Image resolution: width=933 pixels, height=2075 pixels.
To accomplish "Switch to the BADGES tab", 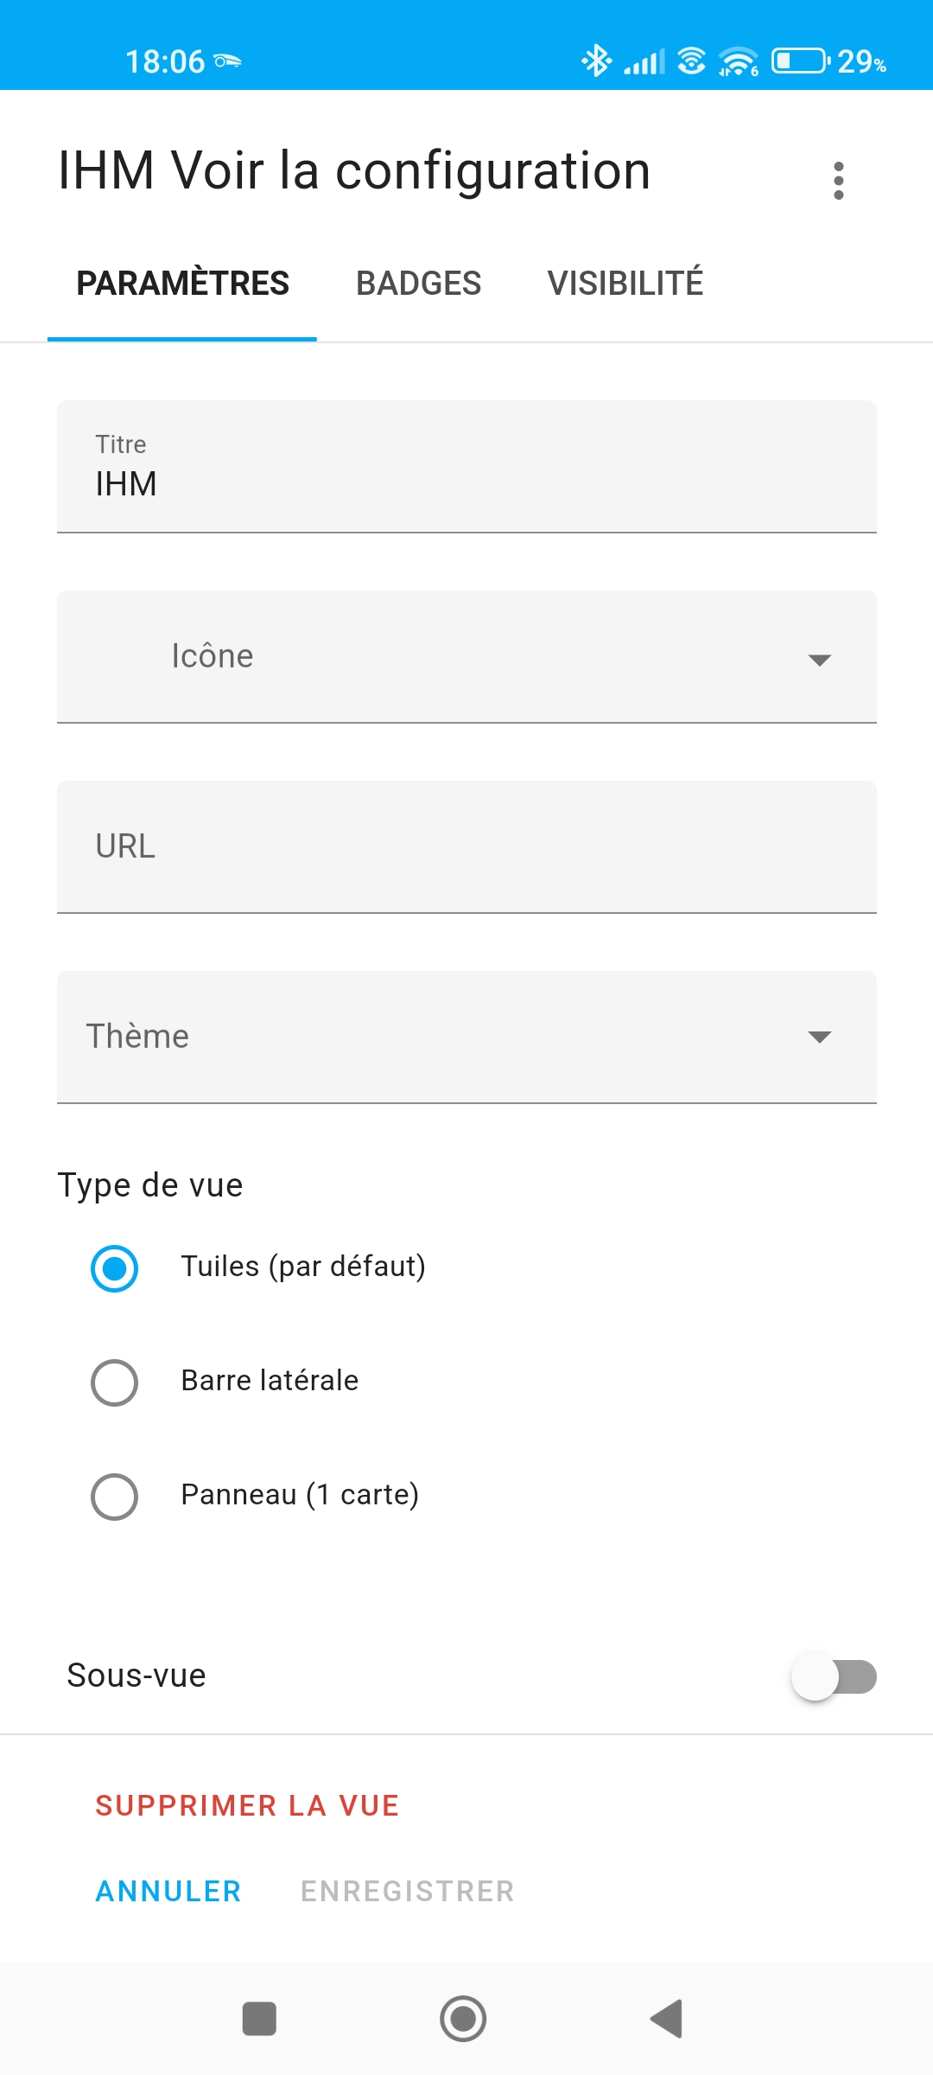I will (418, 284).
